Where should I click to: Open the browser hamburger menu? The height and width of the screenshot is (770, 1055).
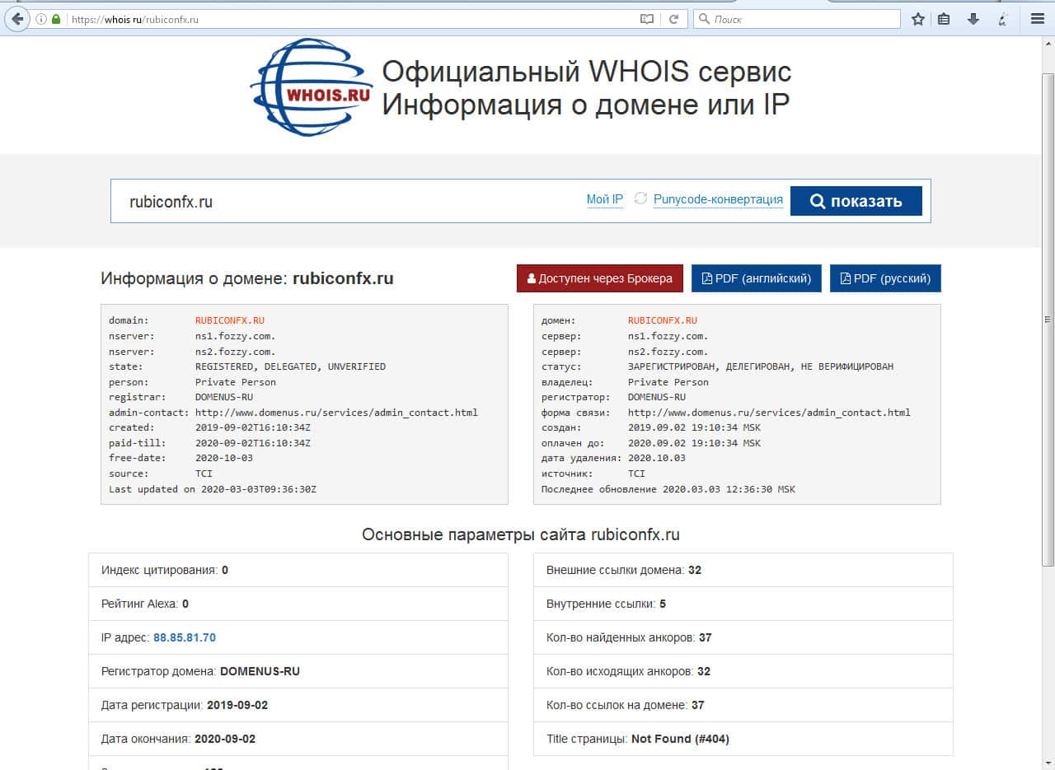tap(1037, 19)
